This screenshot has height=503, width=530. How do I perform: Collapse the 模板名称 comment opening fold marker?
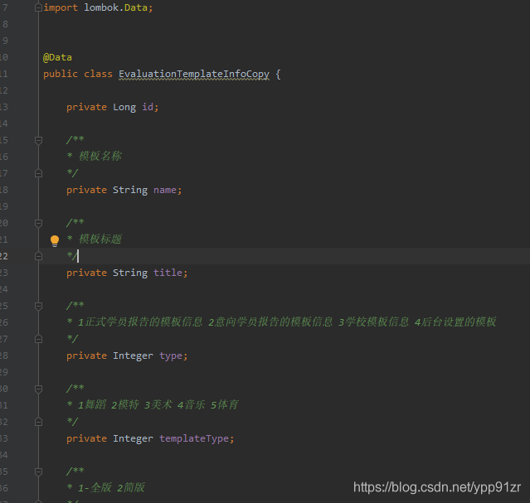38,140
